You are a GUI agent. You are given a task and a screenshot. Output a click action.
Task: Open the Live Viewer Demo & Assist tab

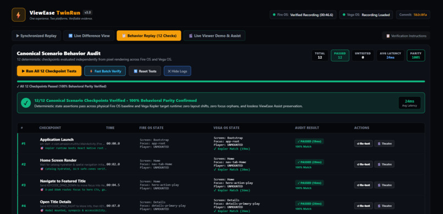coord(214,36)
